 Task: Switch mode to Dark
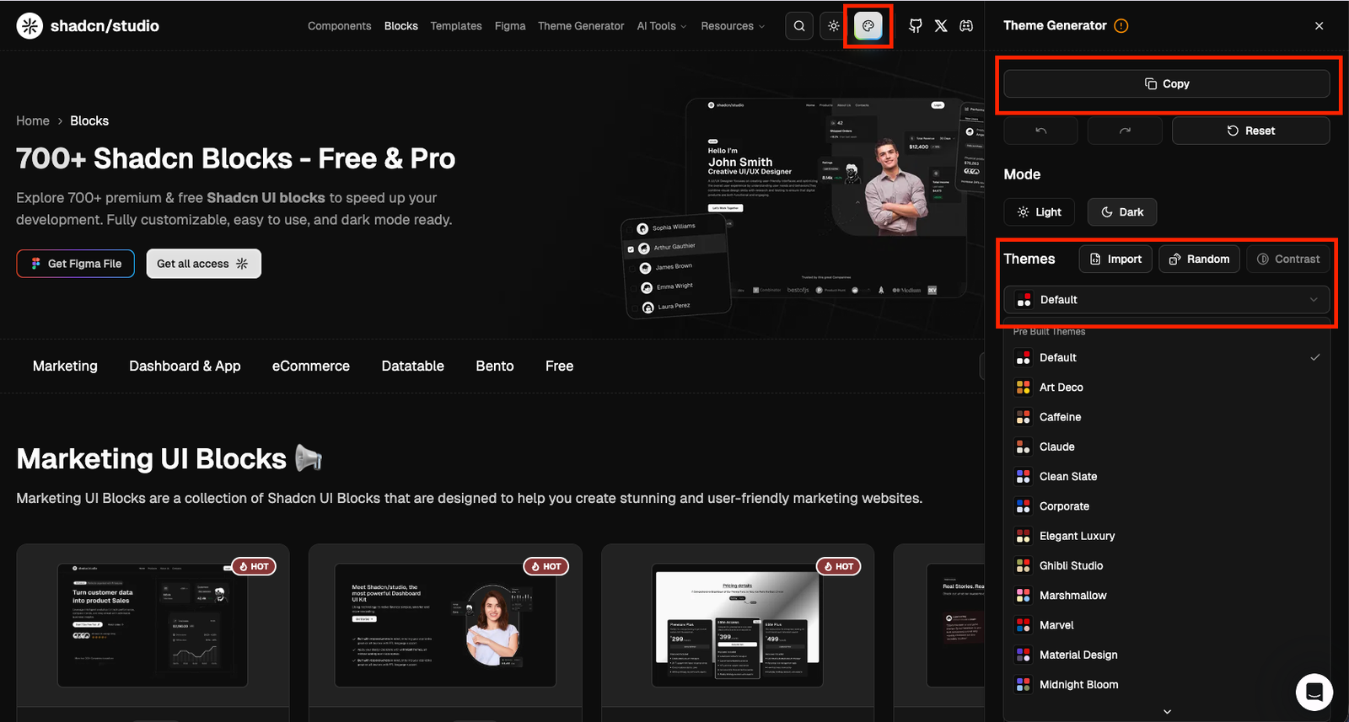pos(1121,212)
